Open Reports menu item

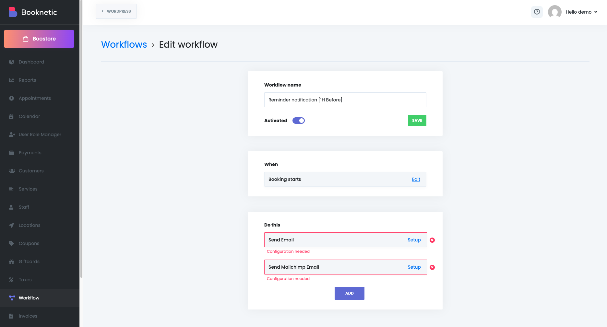coord(40,80)
